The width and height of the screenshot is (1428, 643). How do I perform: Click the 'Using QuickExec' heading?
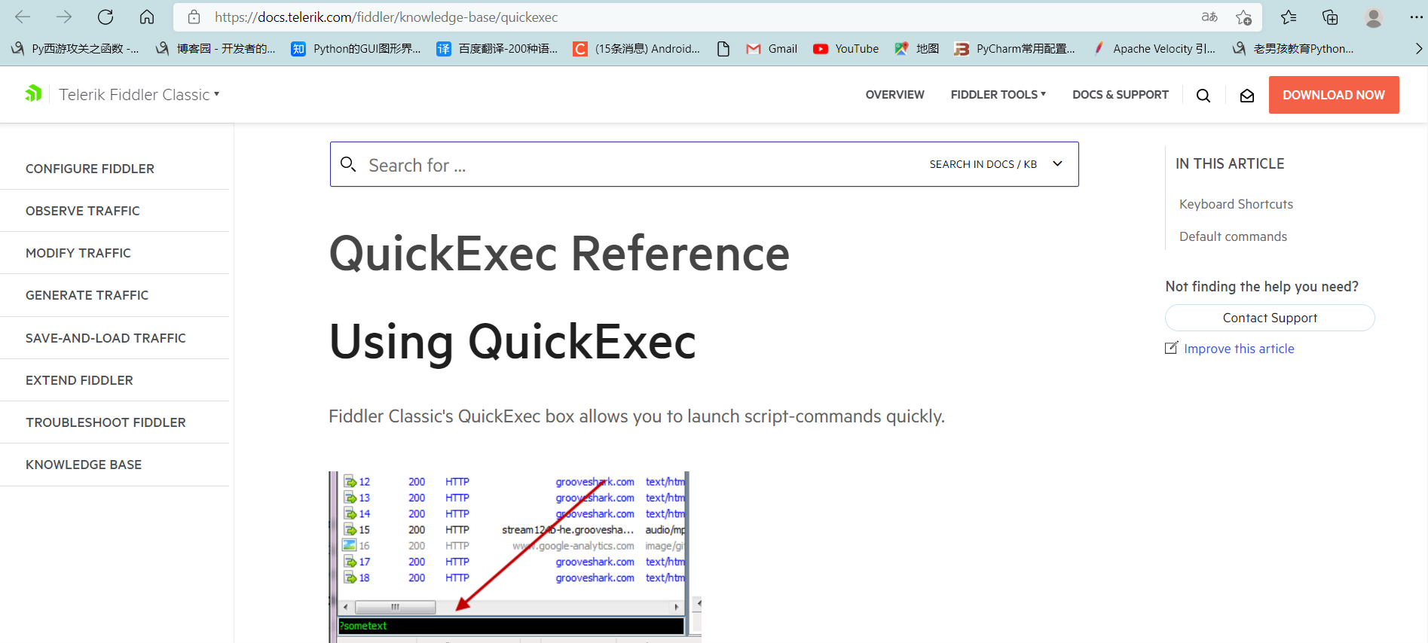[x=512, y=342]
